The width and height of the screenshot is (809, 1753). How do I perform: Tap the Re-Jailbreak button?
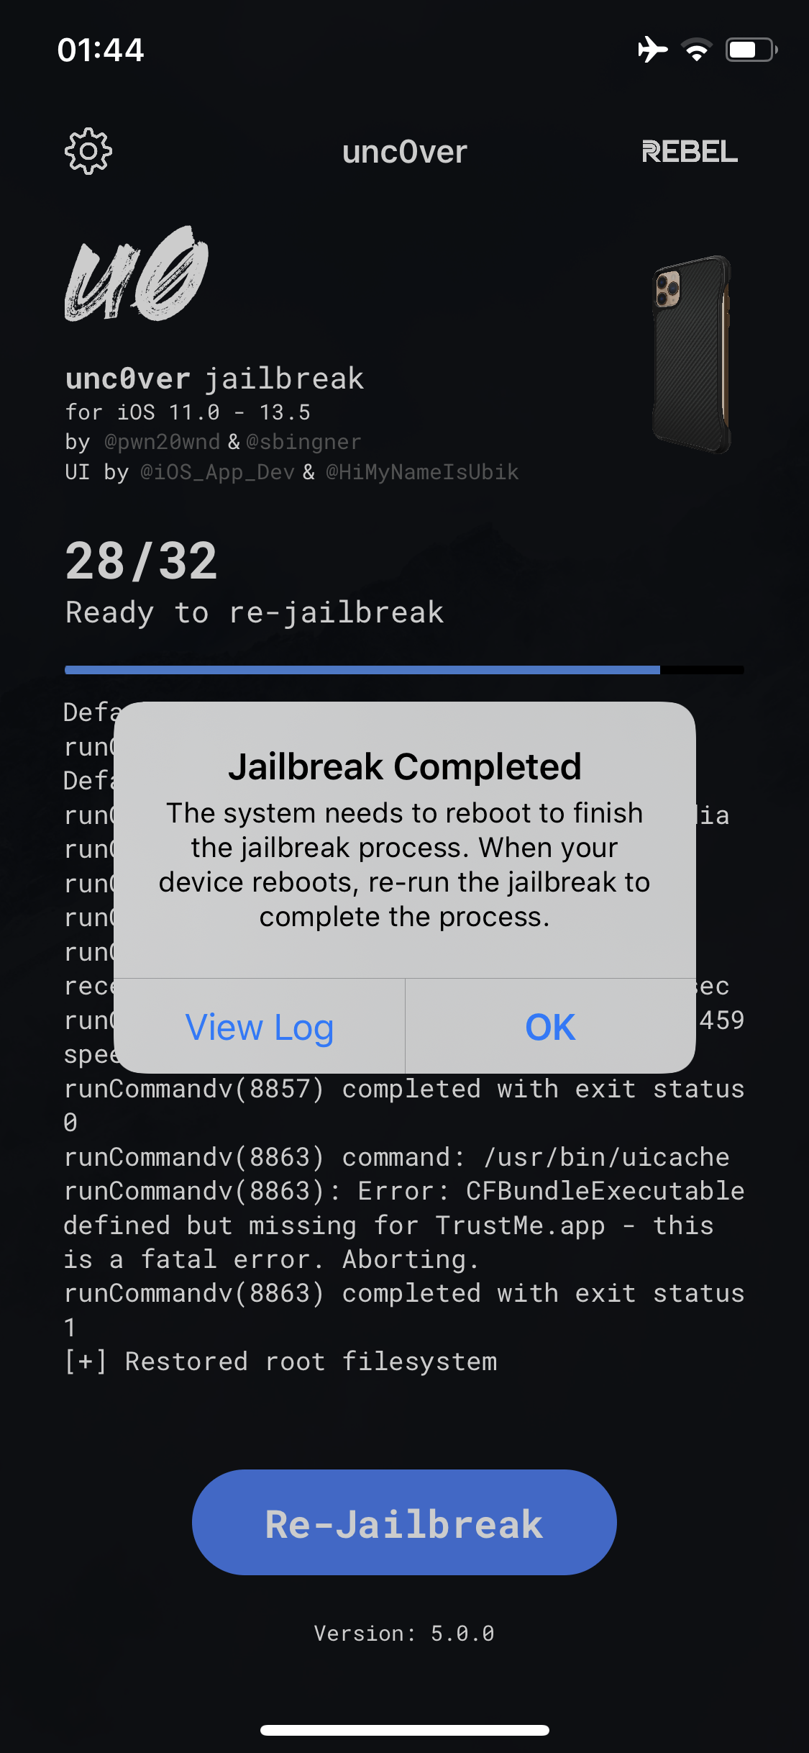tap(404, 1522)
